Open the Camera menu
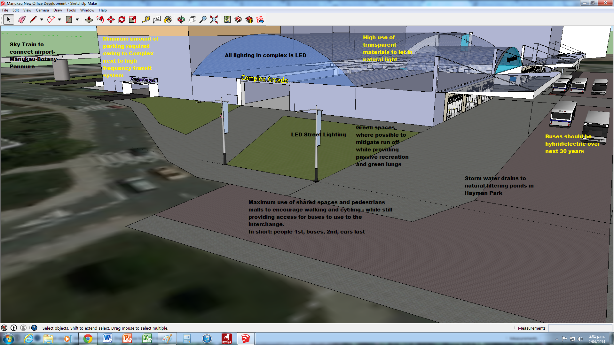The width and height of the screenshot is (614, 345). point(42,10)
